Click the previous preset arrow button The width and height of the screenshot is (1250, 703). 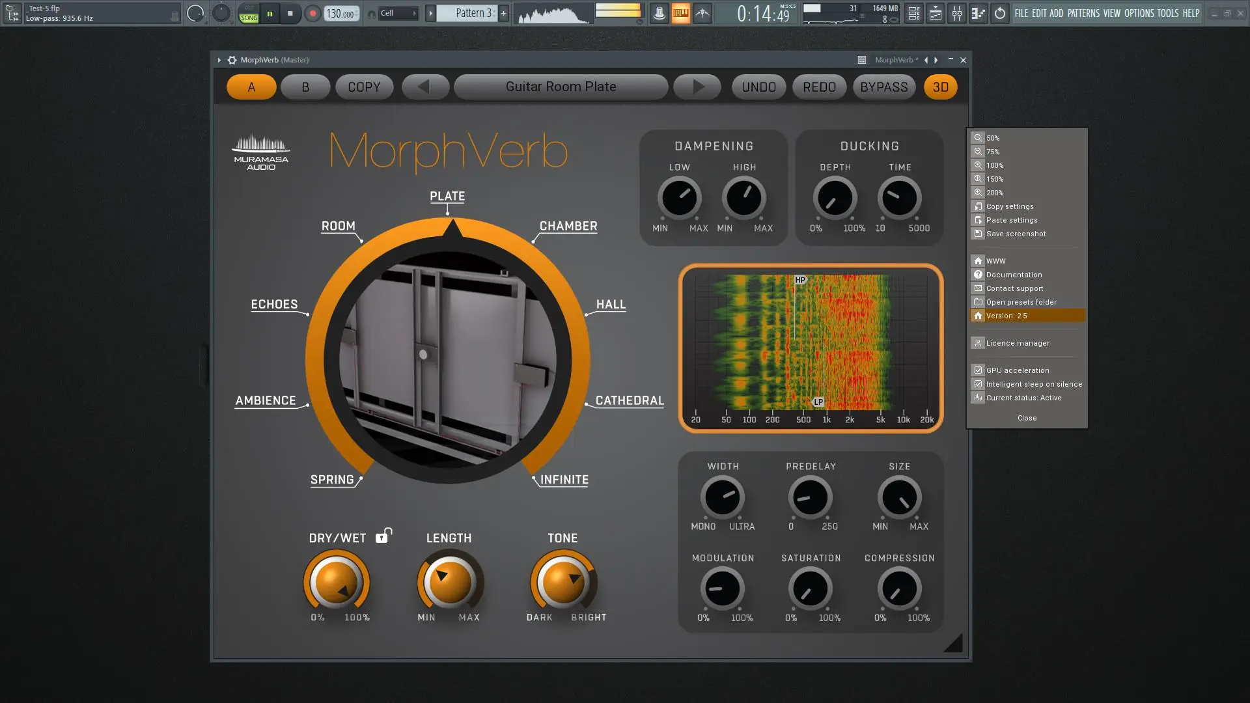424,87
